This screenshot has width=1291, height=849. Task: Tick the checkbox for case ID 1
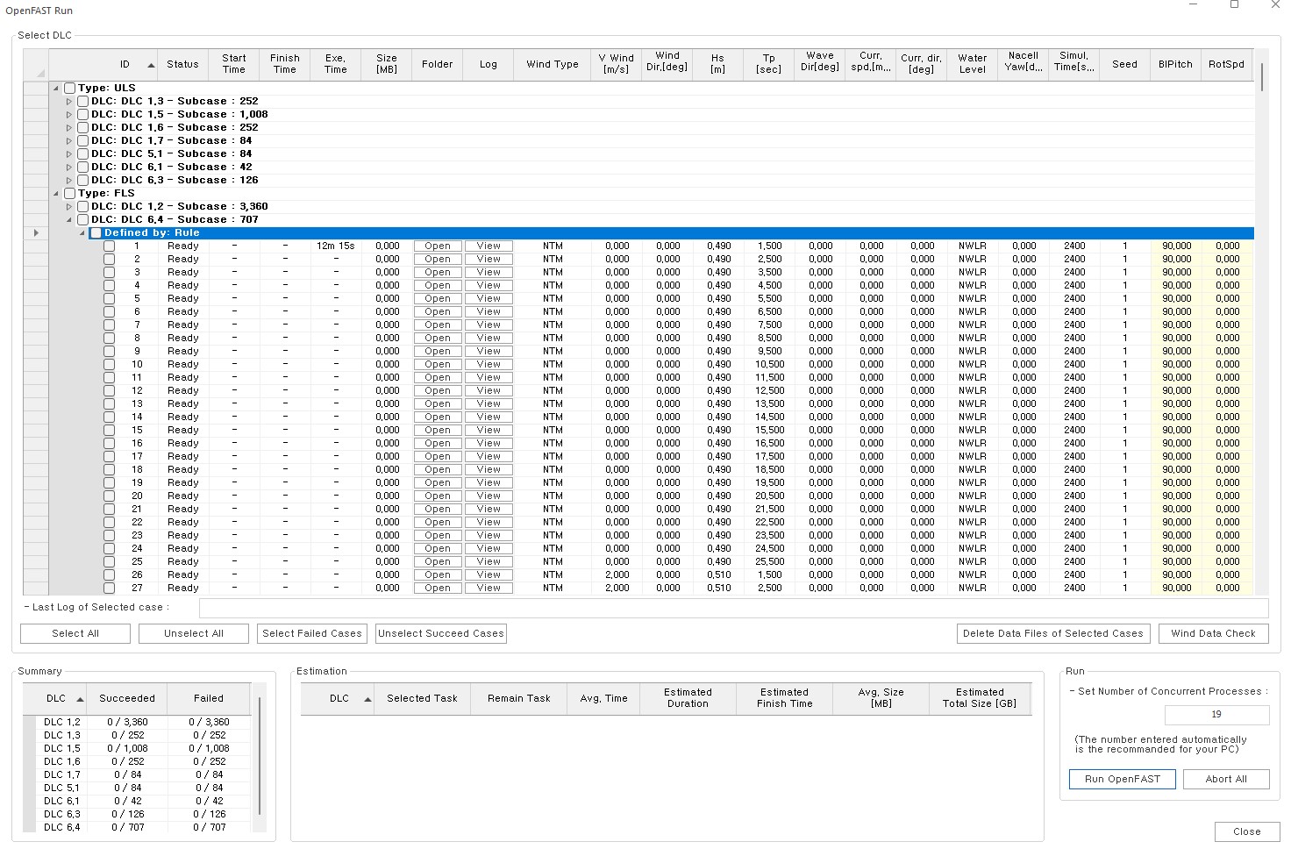110,246
